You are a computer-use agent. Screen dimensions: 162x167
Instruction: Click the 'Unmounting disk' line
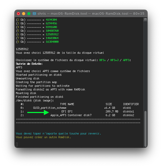(x=28, y=78)
